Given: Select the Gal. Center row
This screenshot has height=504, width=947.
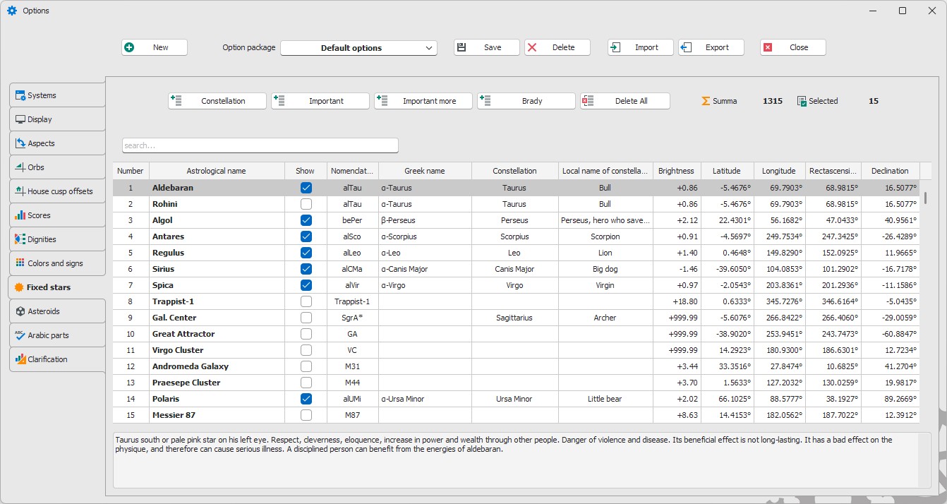Looking at the screenshot, I should tap(517, 318).
